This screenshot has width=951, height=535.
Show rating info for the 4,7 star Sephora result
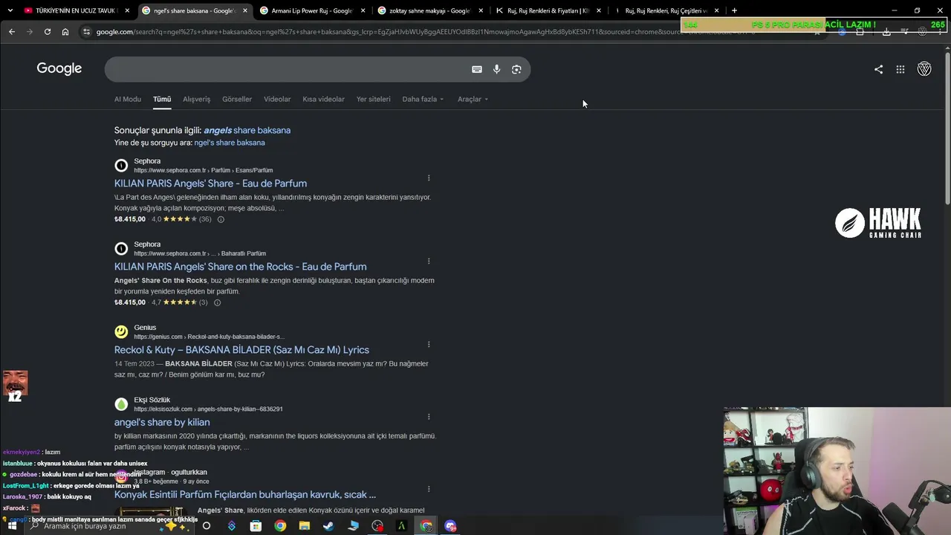point(217,302)
